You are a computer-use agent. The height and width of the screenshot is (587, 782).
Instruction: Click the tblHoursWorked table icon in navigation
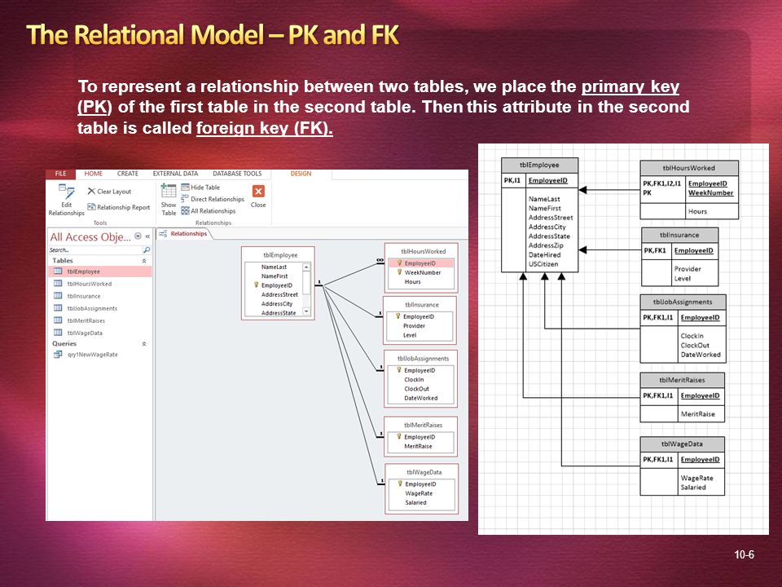(58, 284)
